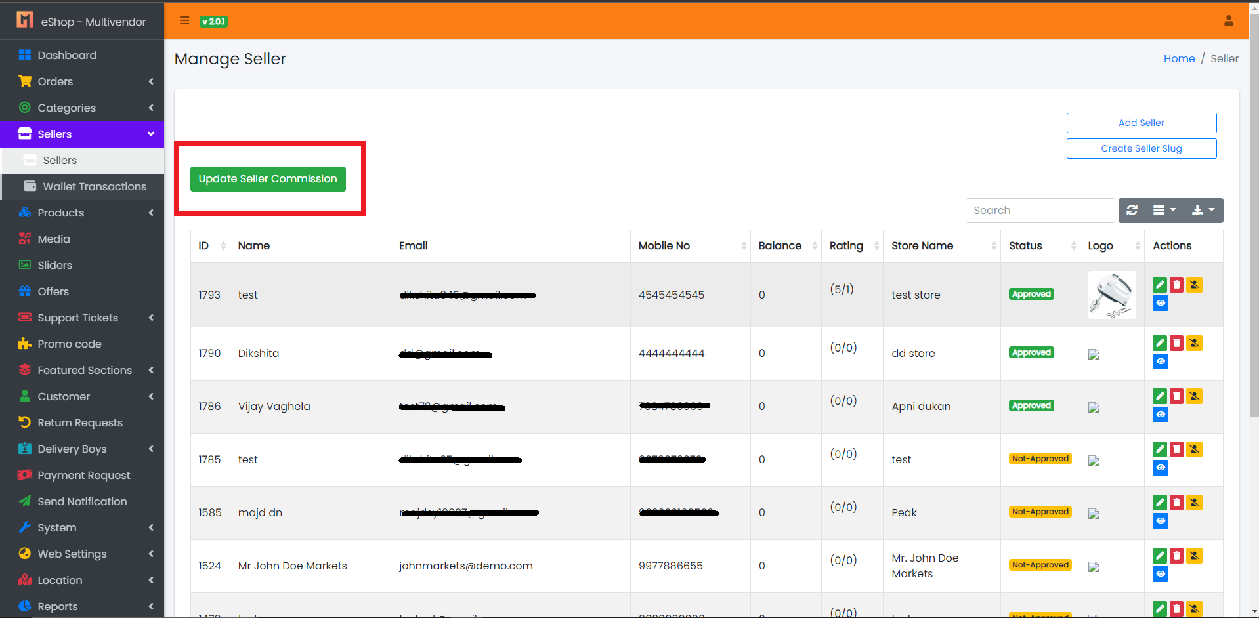Edit seller Dikshita with green pencil icon
This screenshot has height=618, width=1259.
(1161, 343)
